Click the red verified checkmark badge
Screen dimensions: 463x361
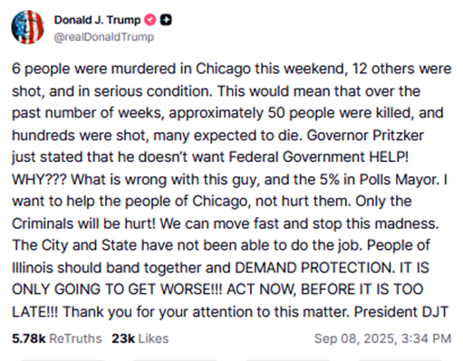[x=150, y=20]
